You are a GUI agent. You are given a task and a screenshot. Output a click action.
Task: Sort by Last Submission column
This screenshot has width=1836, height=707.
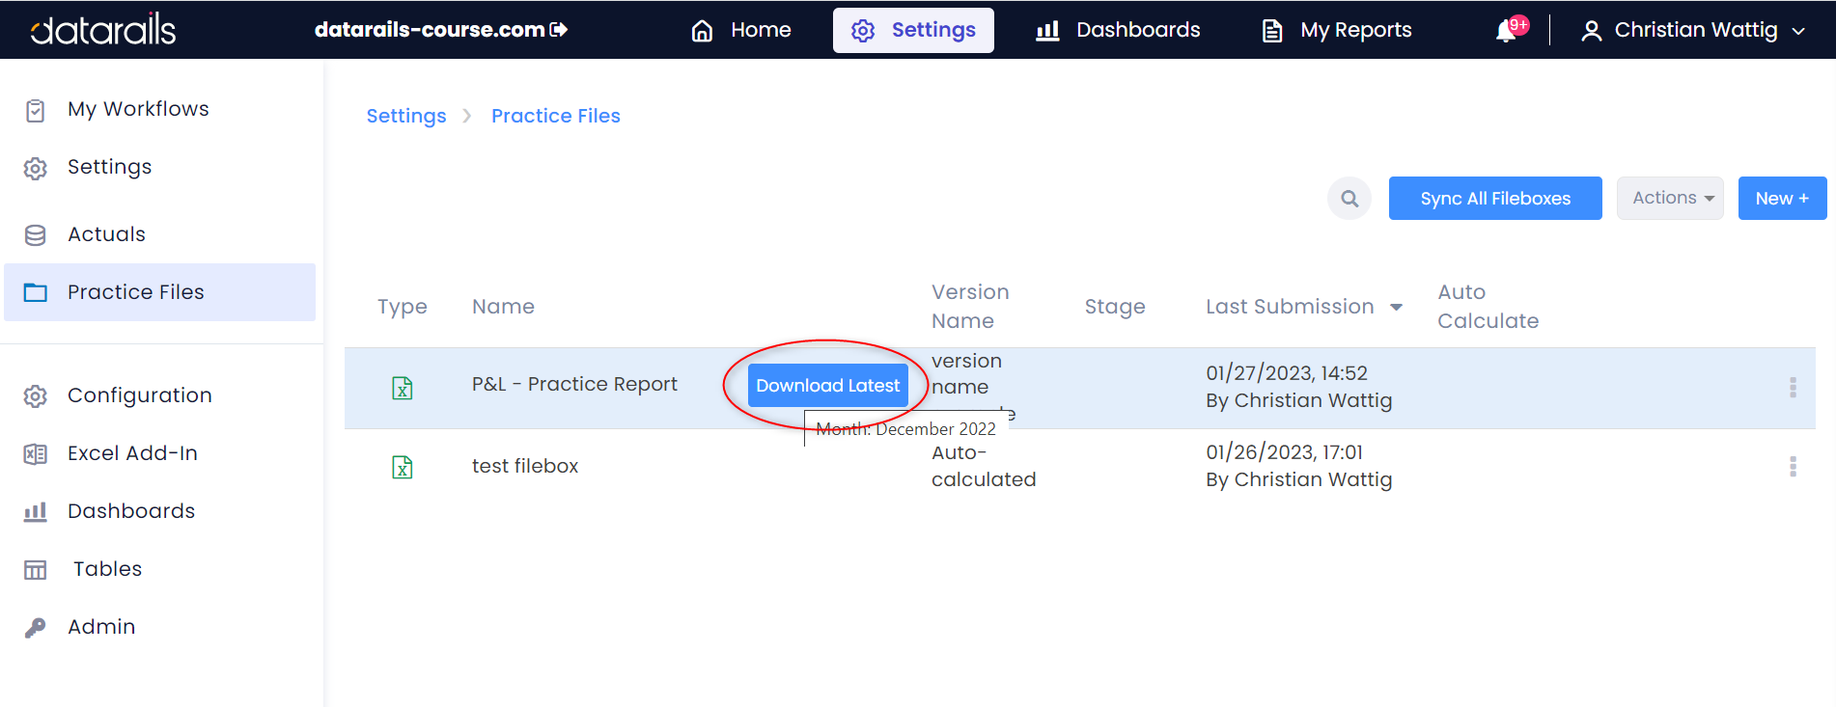pyautogui.click(x=1304, y=307)
